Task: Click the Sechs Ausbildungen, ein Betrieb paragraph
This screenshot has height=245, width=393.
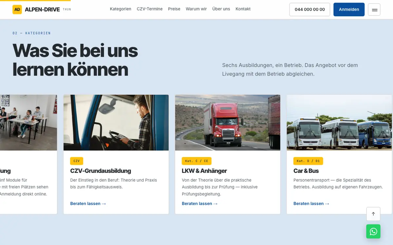Action: pos(290,70)
